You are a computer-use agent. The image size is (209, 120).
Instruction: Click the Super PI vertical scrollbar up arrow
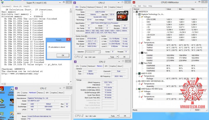tap(71, 9)
